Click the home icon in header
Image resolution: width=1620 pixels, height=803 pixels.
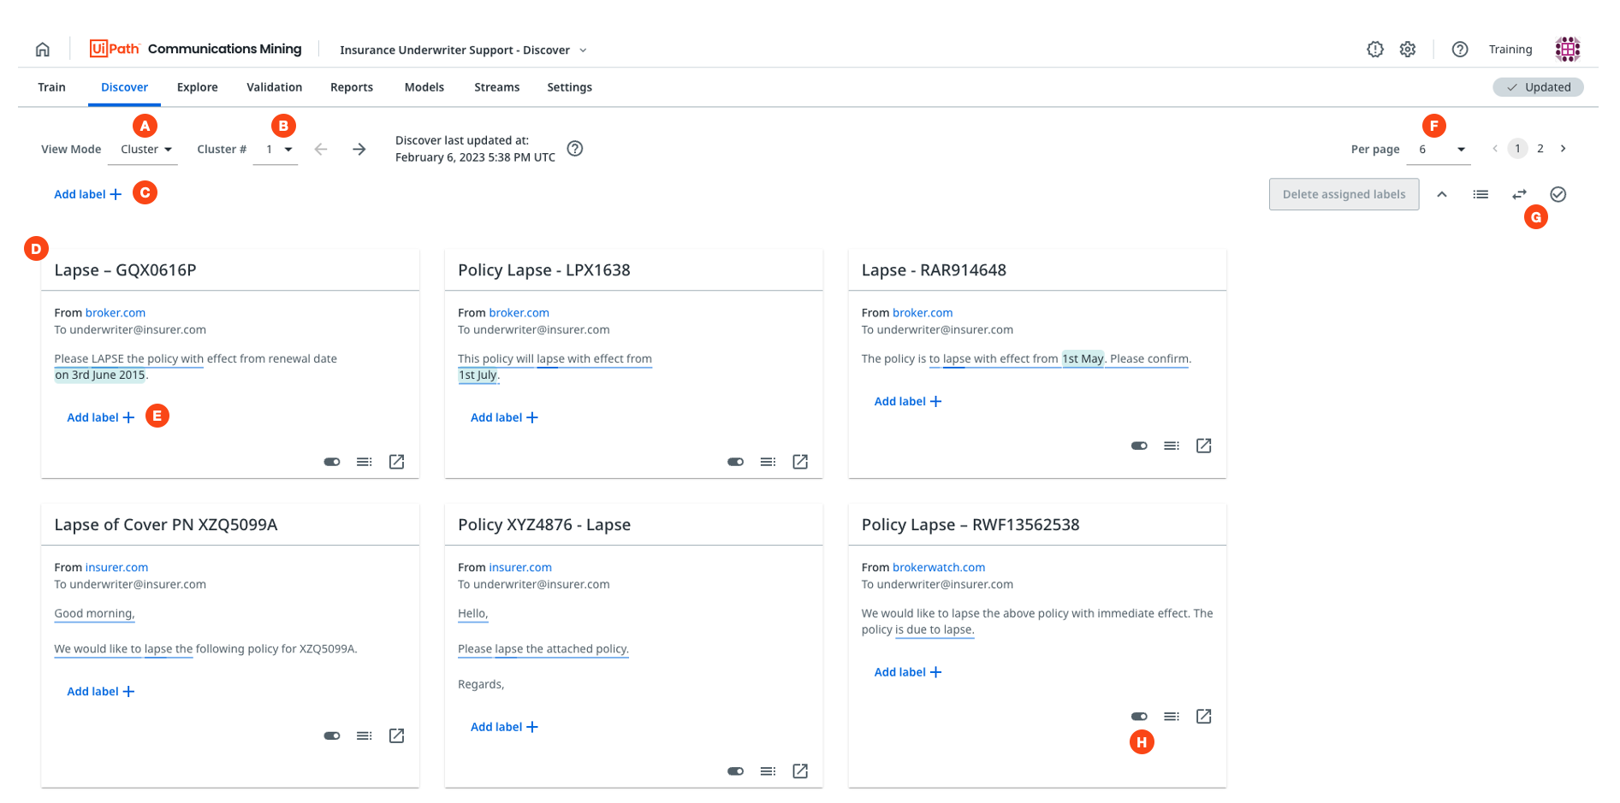[43, 50]
